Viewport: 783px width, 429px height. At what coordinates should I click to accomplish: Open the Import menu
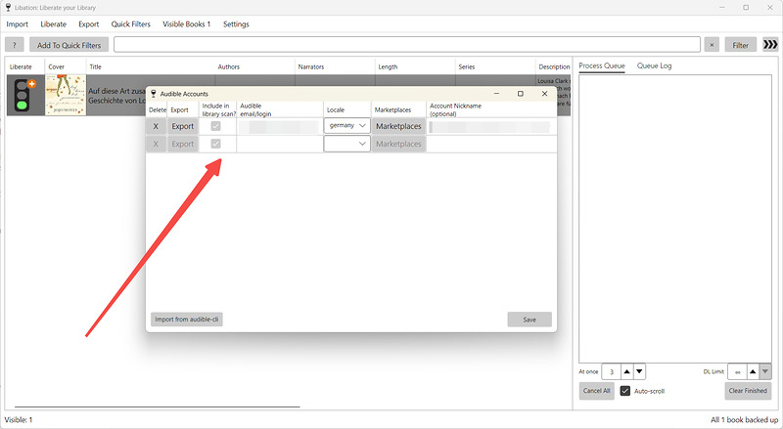[x=17, y=24]
